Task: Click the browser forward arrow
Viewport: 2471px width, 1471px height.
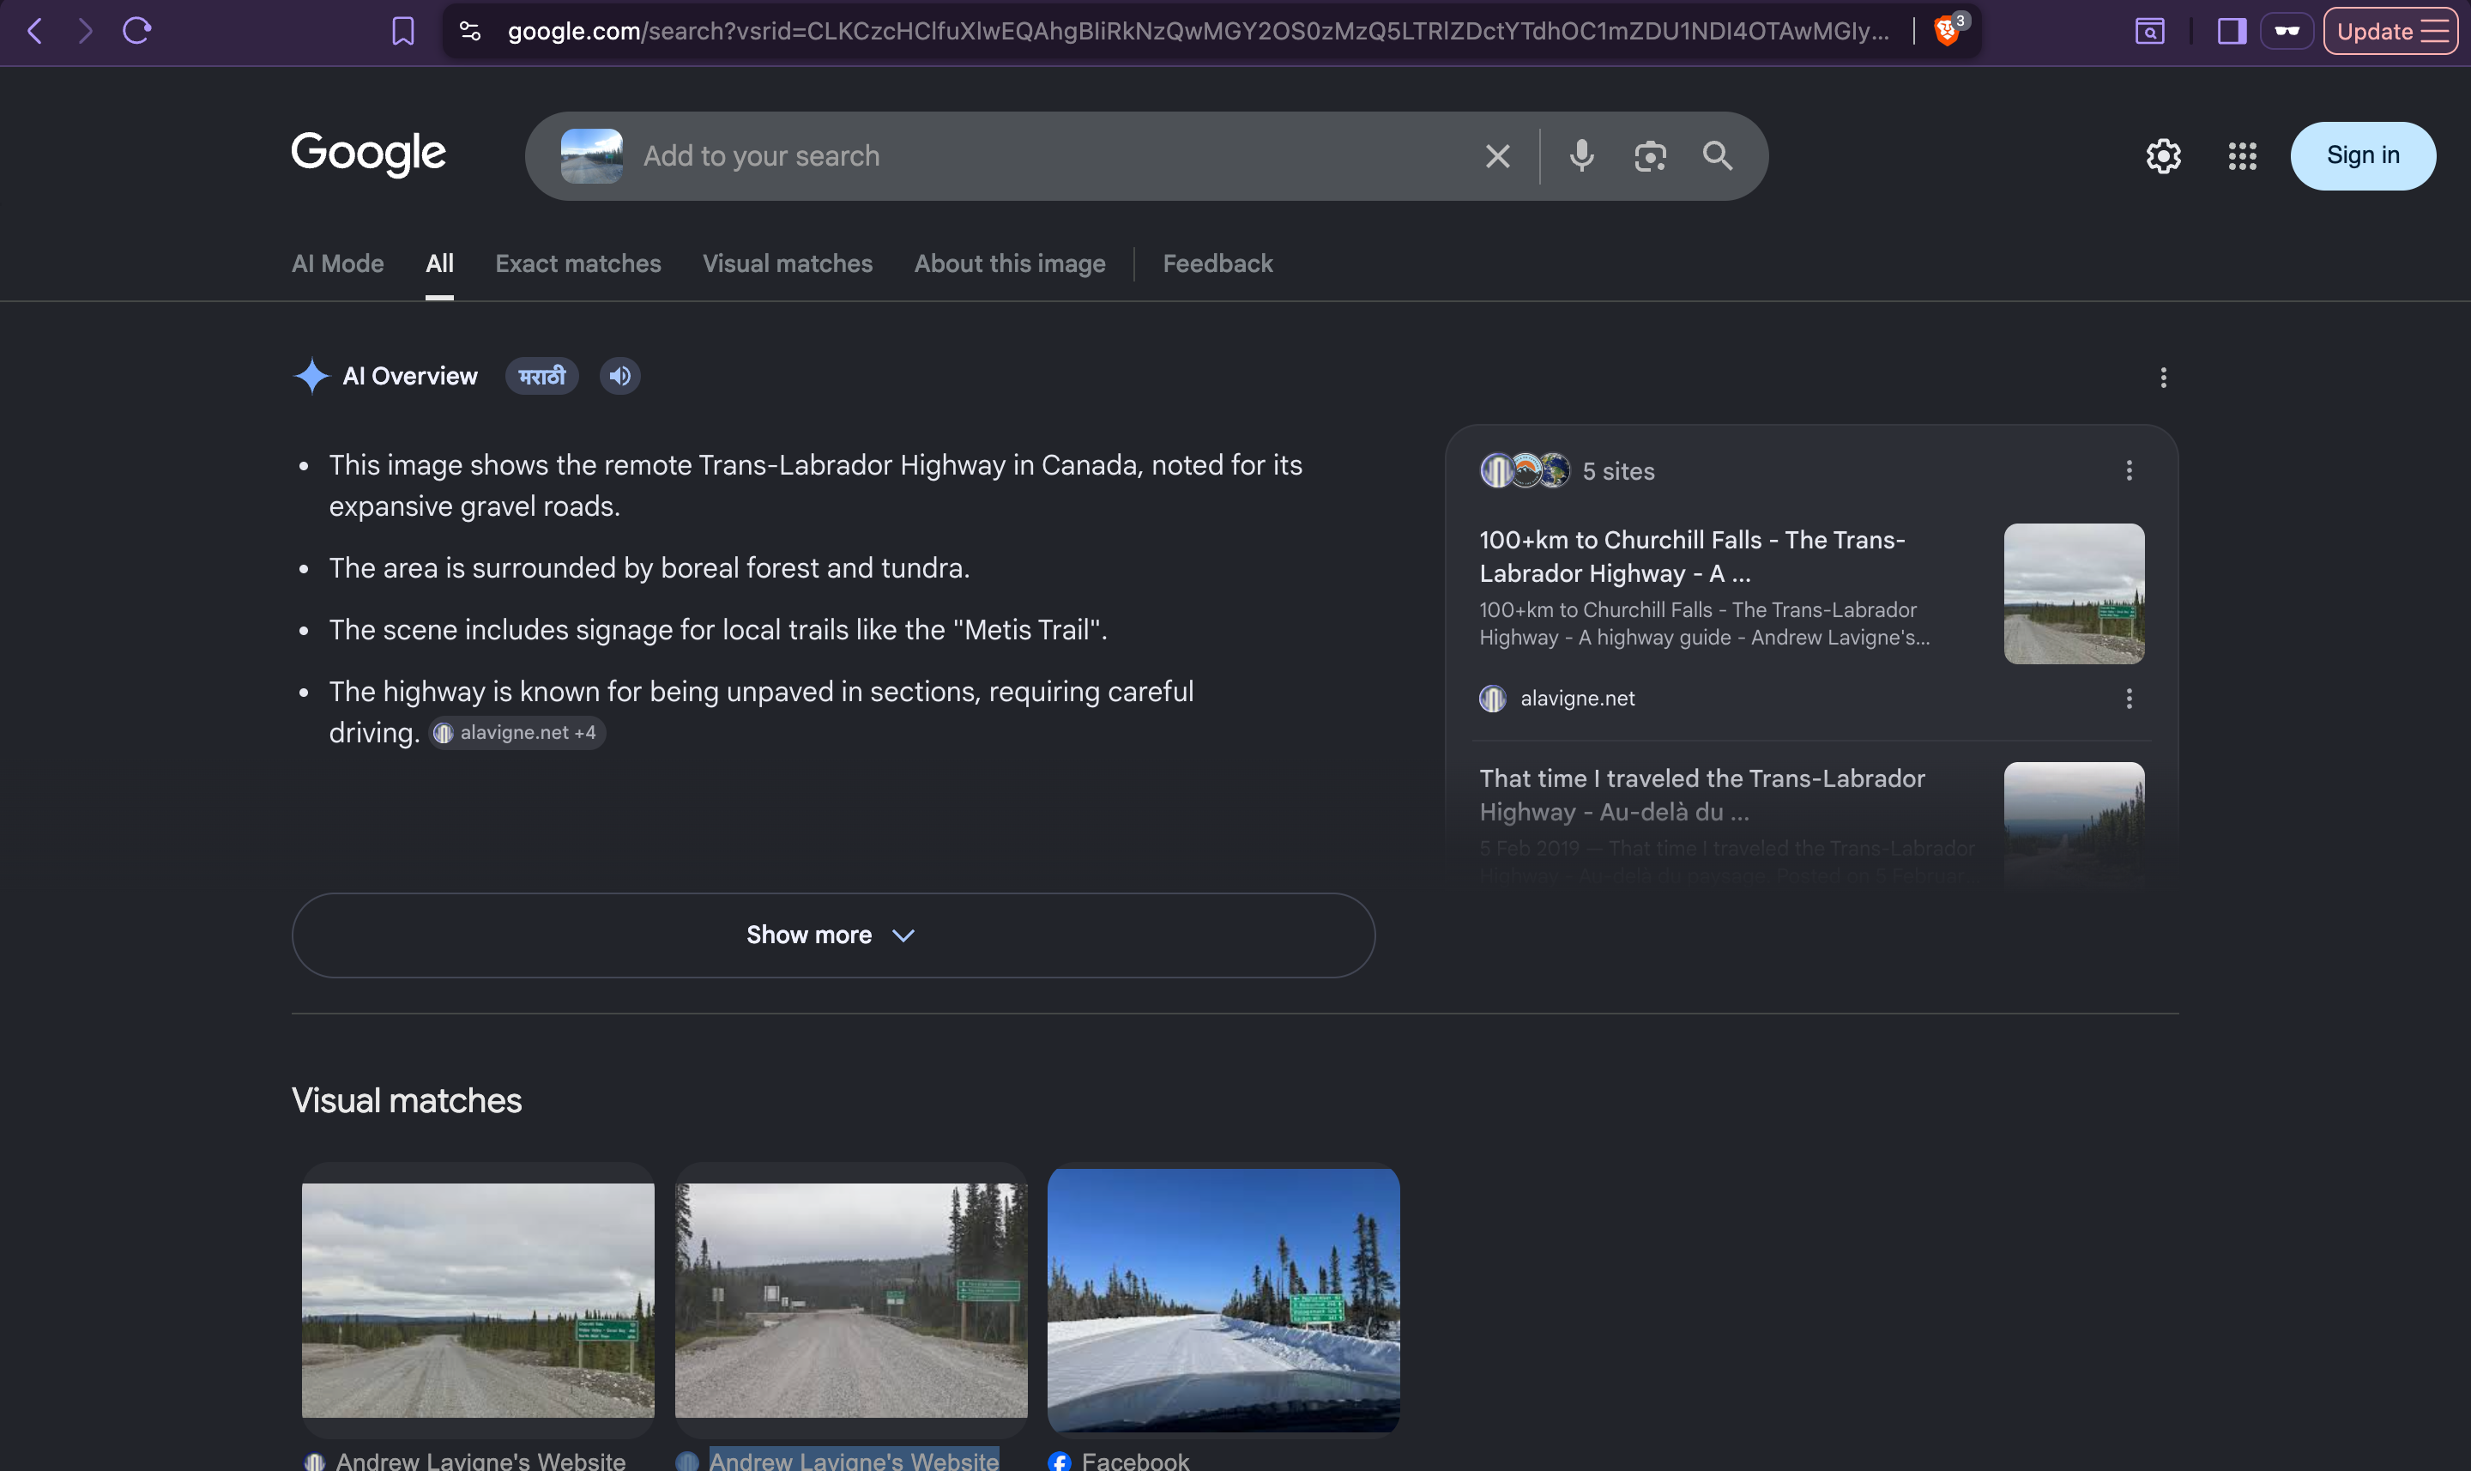Action: [85, 31]
